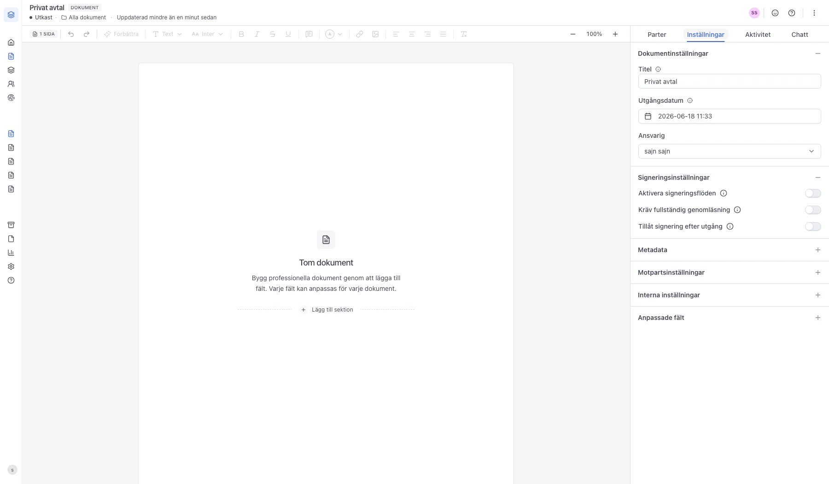Redo the last edit

pyautogui.click(x=87, y=34)
